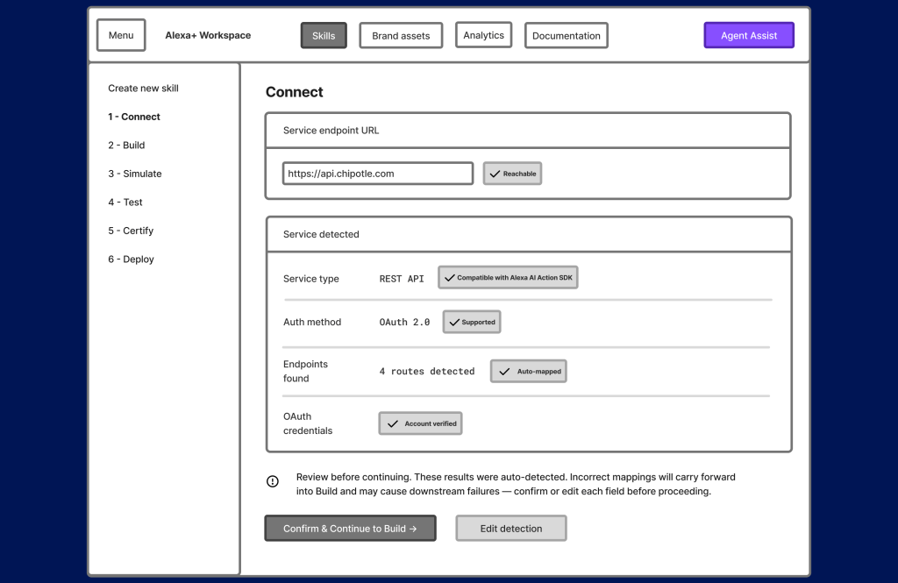Click the Compatible with Alexa AI Action SDK badge

tap(509, 278)
